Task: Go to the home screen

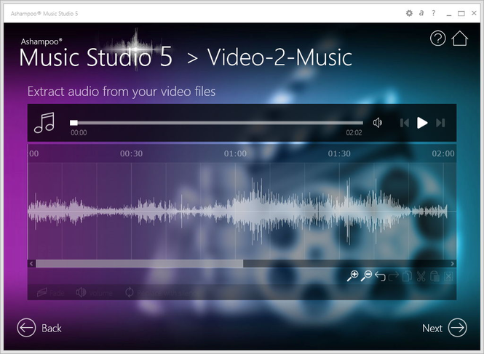Action: 459,39
